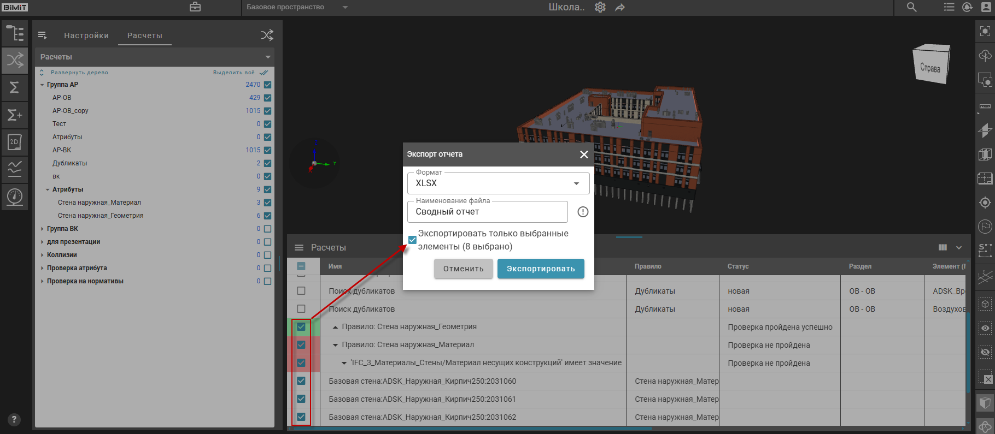Toggle export only selected elements checkbox
995x434 pixels.
412,240
